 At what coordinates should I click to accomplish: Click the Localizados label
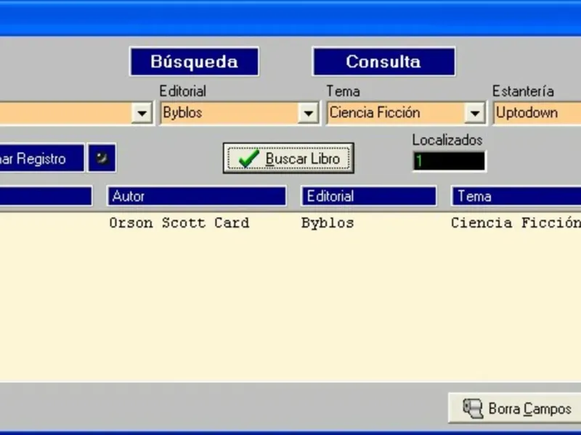[447, 140]
